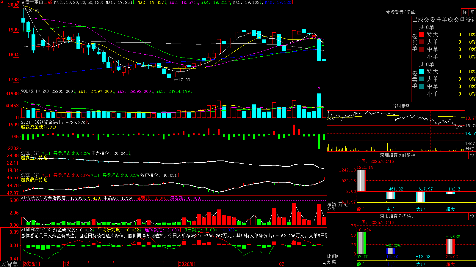The image size is (476, 267).
Task: Click the 1242.19 散户 bar in realtime monitor
Action: (361, 180)
